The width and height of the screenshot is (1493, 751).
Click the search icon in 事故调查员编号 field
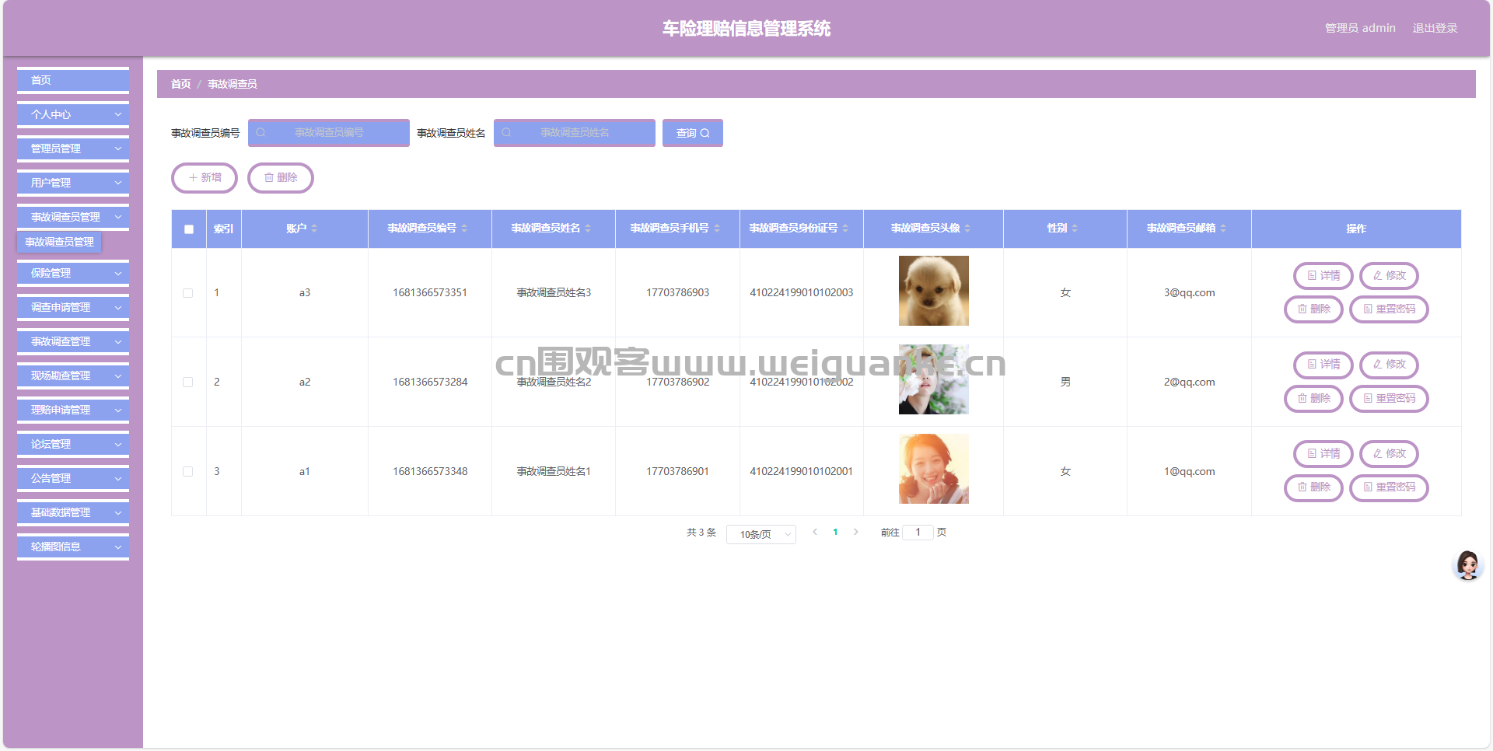coord(260,133)
